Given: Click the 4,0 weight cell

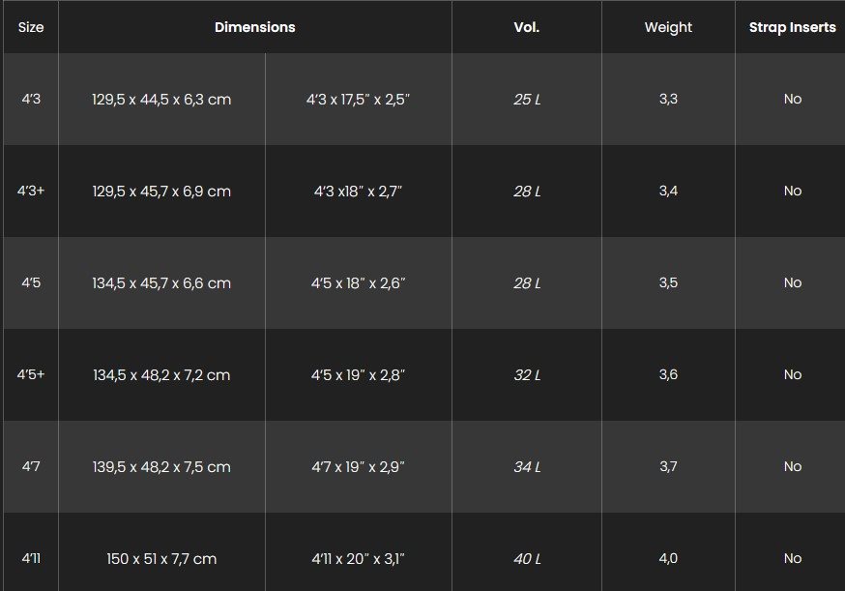Looking at the screenshot, I should 668,558.
